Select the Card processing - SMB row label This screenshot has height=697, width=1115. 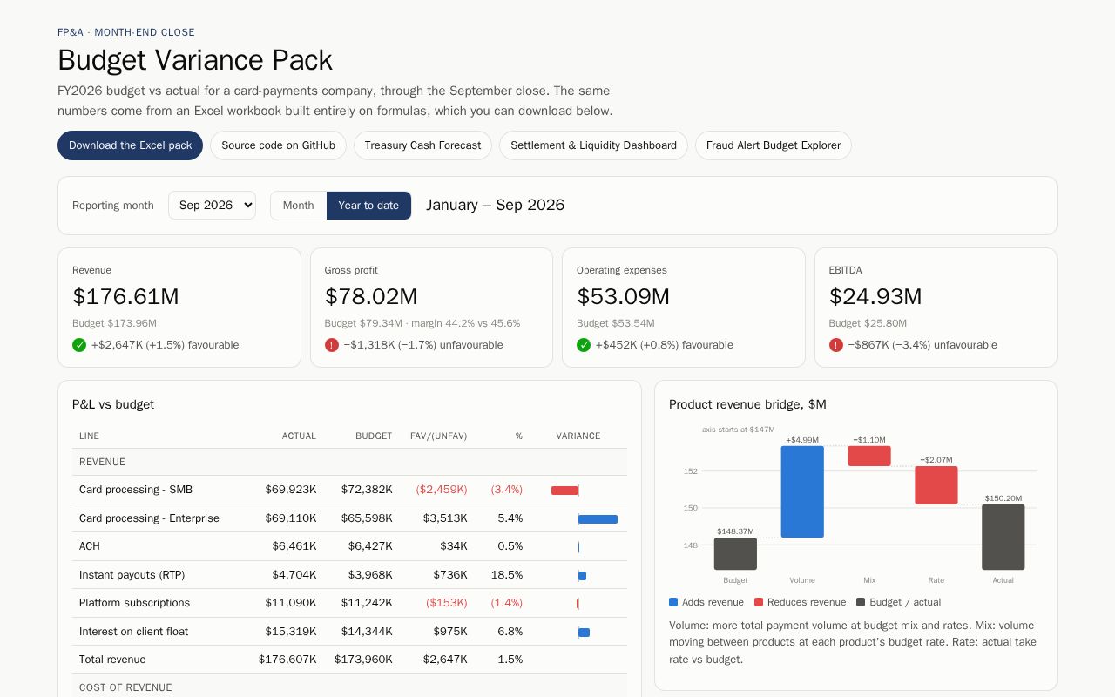coord(136,490)
